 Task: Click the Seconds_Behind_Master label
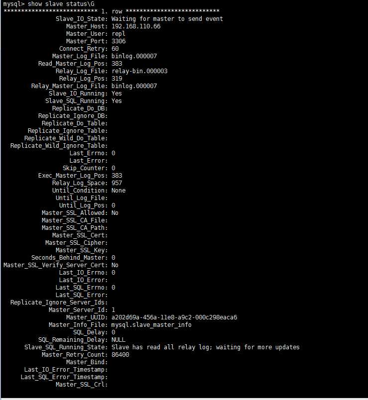point(69,258)
